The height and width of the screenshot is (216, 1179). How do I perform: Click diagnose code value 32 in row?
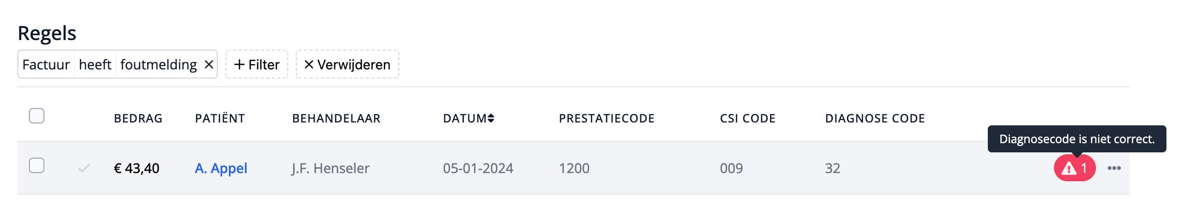pyautogui.click(x=832, y=168)
